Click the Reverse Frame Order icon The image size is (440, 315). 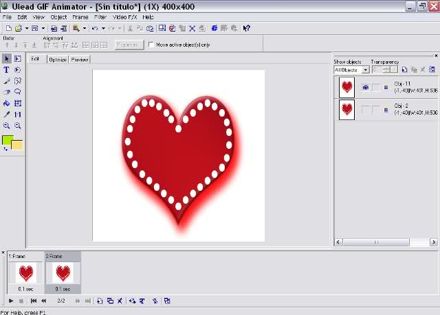coord(155,301)
